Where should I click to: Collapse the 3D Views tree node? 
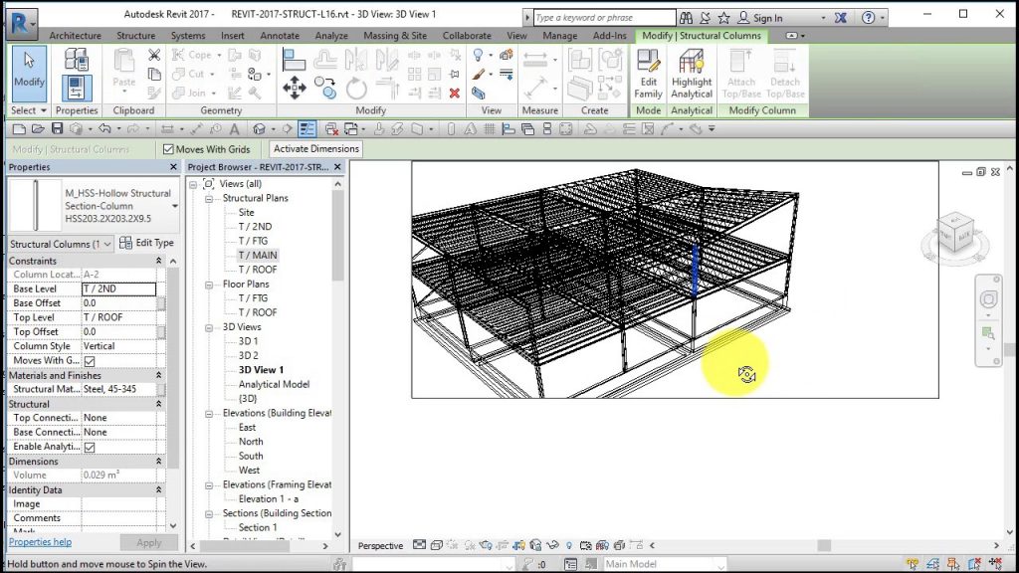(209, 327)
